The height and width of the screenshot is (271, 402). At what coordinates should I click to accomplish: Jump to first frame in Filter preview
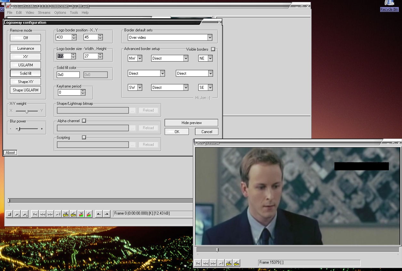(198, 263)
